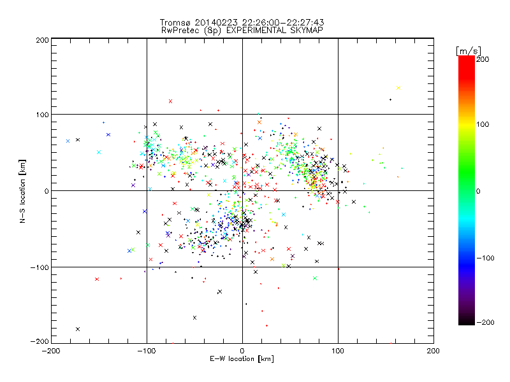
Task: Click the cyan section of the velocity colorbar
Action: pos(467,218)
